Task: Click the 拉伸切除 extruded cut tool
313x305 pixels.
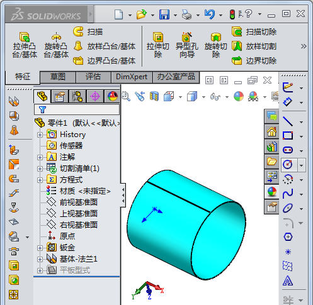Action: [x=158, y=45]
